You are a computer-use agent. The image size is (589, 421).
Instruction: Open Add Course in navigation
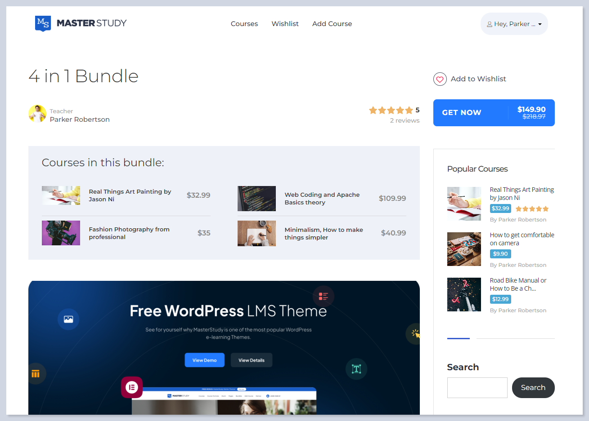pos(332,24)
